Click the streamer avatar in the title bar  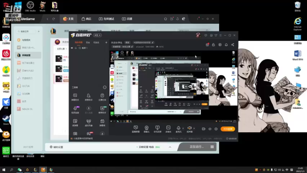click(x=198, y=35)
